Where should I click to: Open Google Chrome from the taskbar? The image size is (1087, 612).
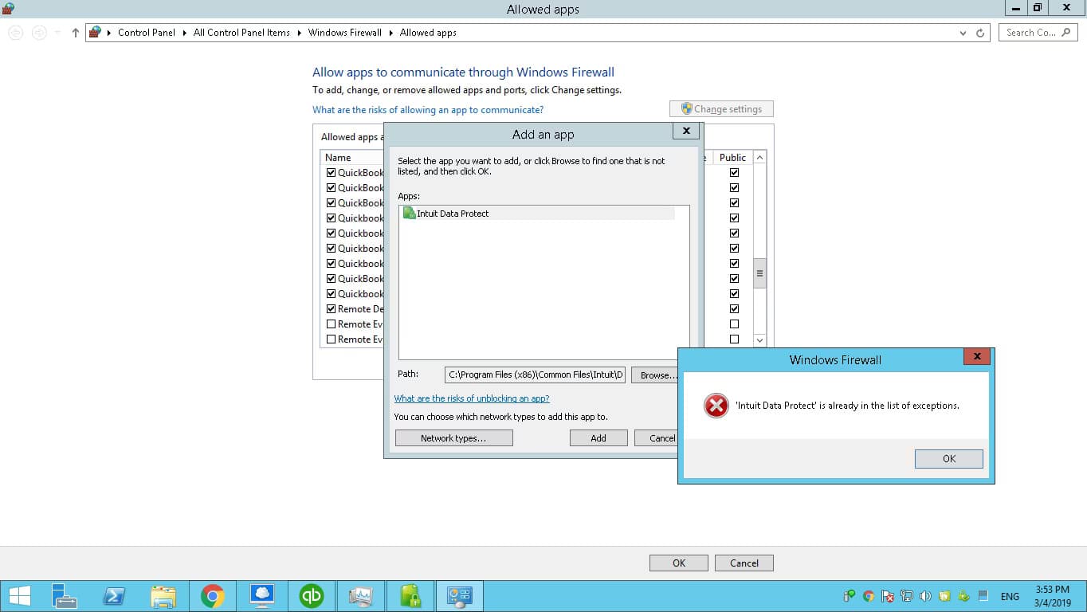pyautogui.click(x=212, y=596)
